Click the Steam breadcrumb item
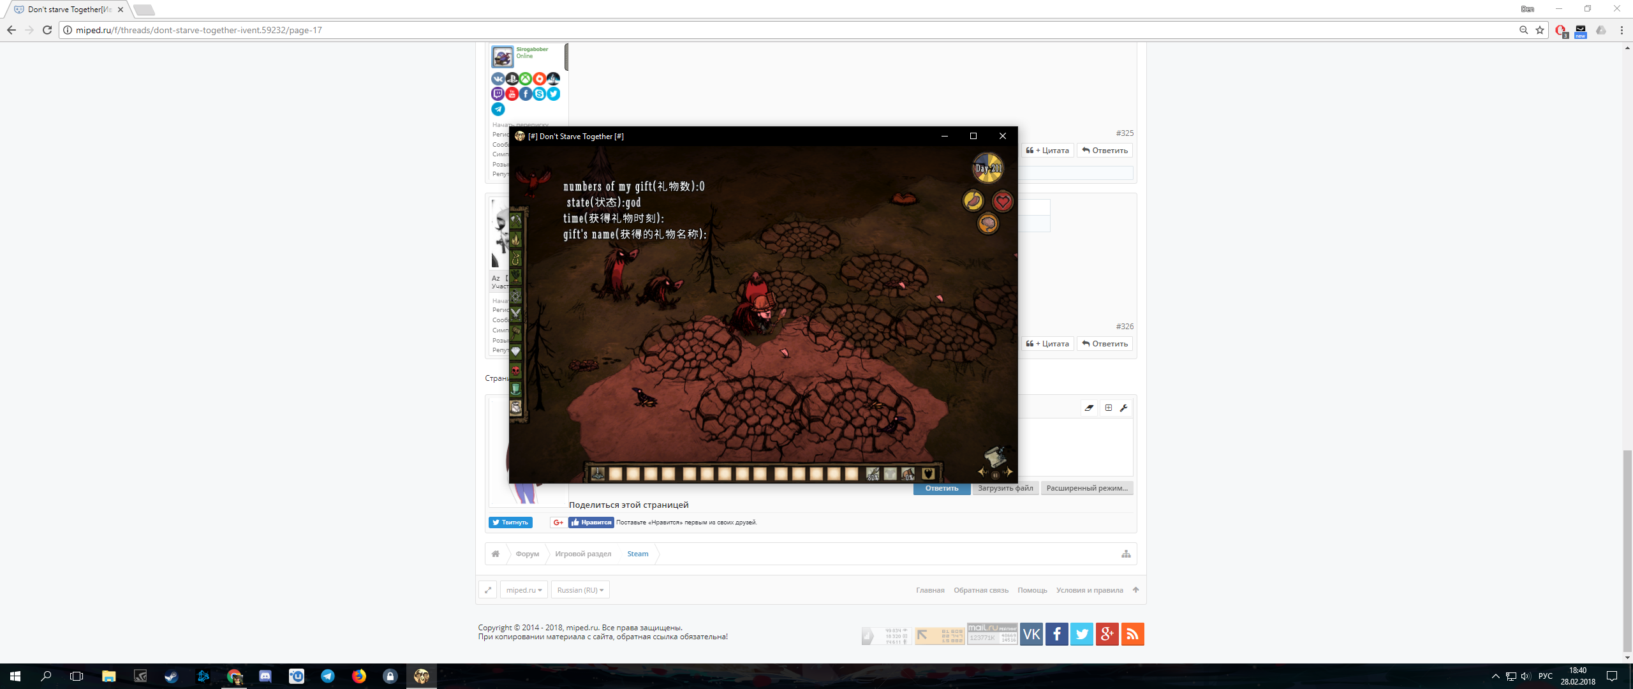Screen dimensions: 1633x689 pyautogui.click(x=638, y=554)
